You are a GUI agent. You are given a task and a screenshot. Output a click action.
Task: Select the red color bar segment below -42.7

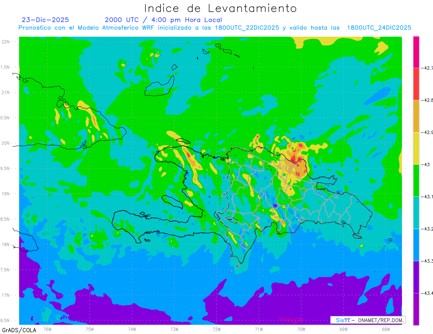tap(416, 84)
